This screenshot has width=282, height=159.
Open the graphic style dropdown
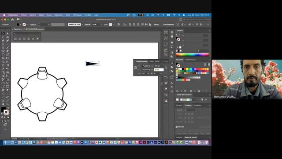coord(113,25)
